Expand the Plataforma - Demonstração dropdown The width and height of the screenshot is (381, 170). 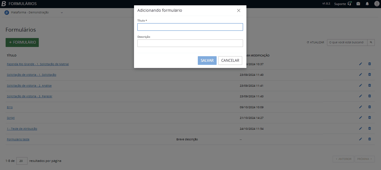(62, 12)
